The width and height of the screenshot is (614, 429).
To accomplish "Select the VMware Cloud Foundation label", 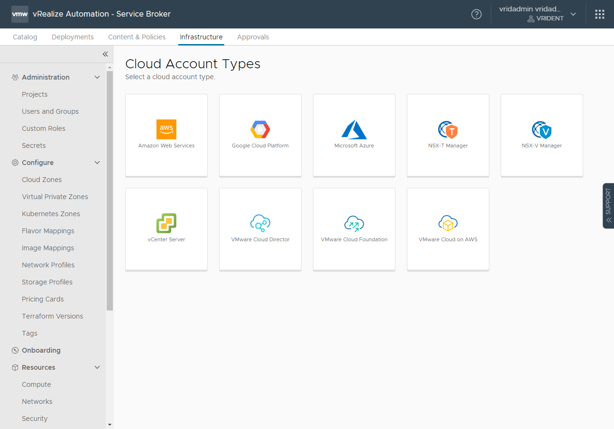I will [x=354, y=239].
